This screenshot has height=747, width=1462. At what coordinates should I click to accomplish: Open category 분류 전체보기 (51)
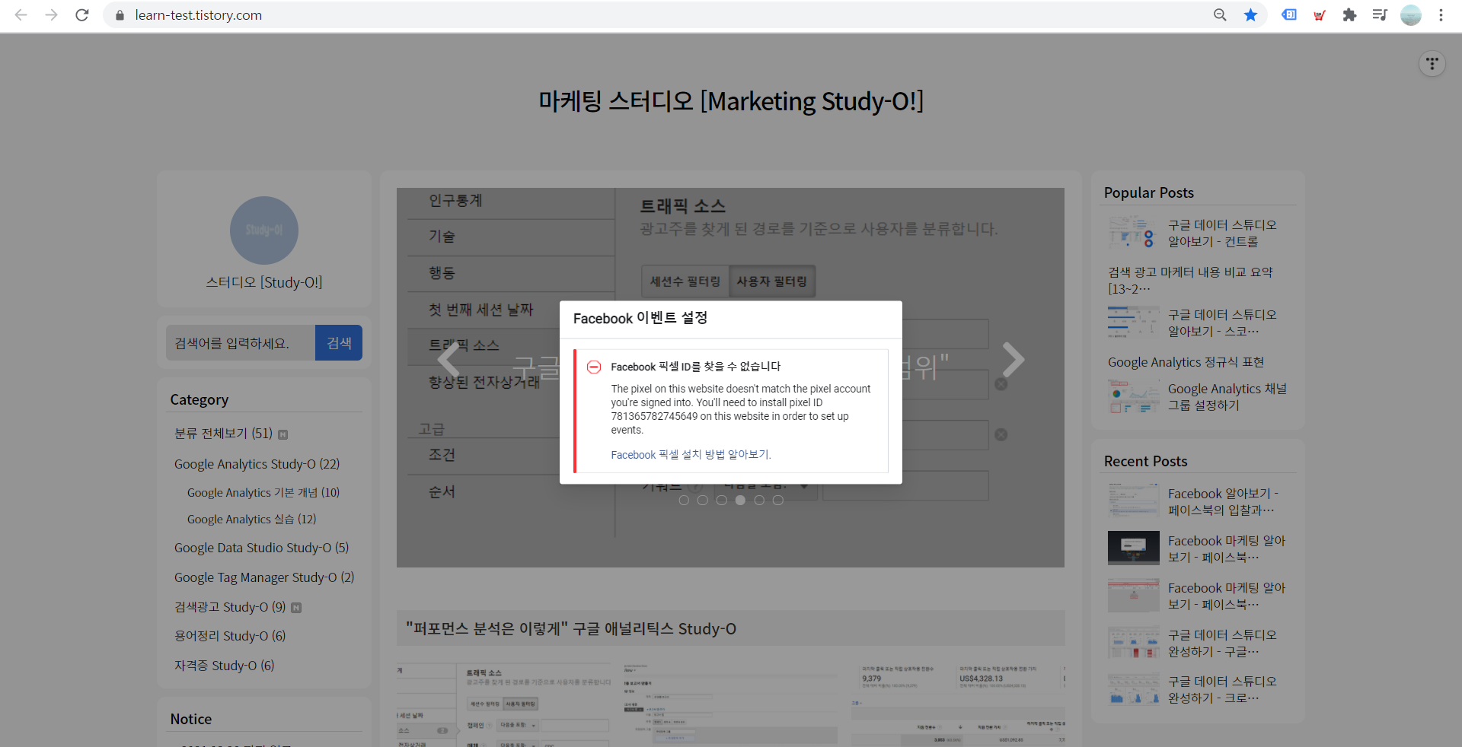click(x=223, y=434)
